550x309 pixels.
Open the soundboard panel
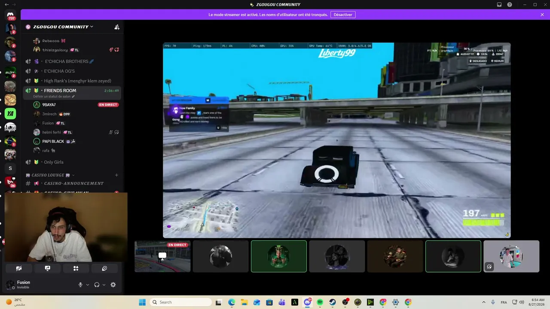point(104,268)
